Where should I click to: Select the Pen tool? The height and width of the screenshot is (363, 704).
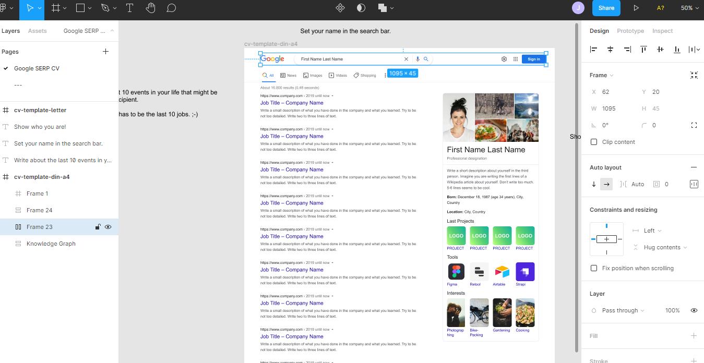[x=105, y=8]
